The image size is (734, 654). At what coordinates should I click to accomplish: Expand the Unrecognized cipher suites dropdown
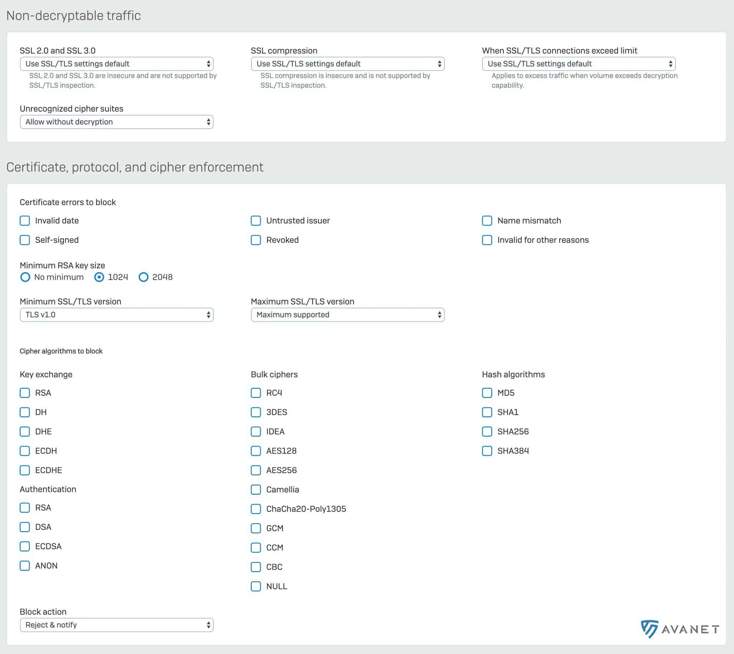pos(116,122)
